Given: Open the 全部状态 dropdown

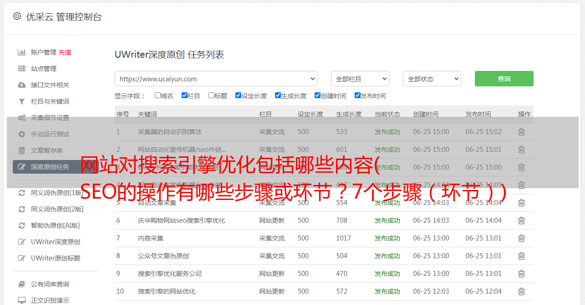Looking at the screenshot, I should (432, 79).
